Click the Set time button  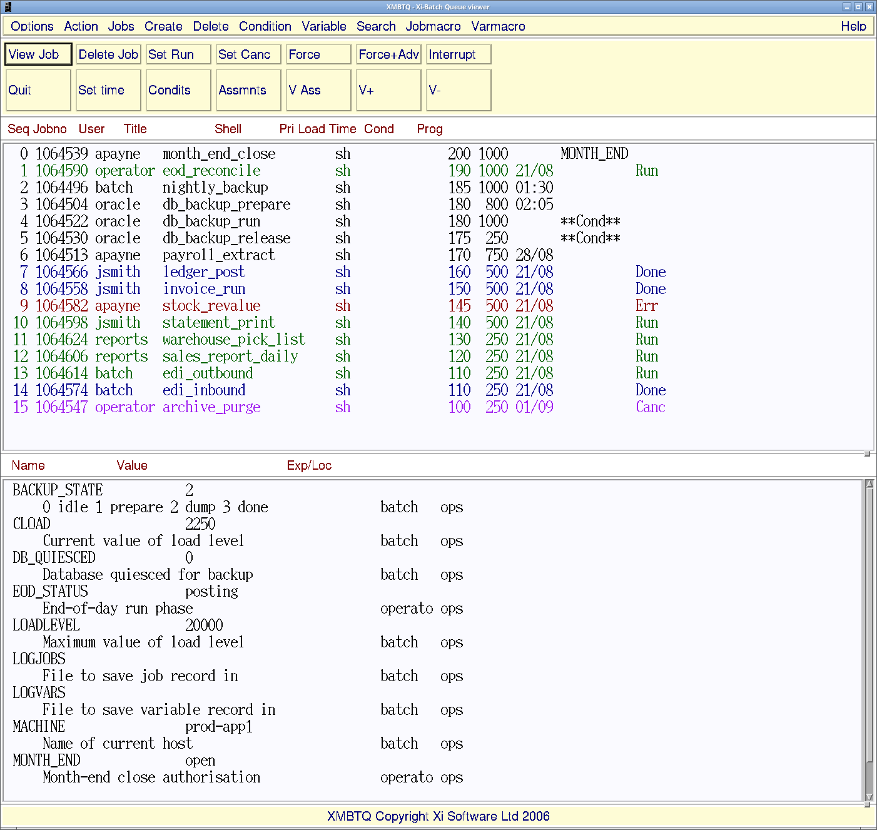click(x=108, y=90)
